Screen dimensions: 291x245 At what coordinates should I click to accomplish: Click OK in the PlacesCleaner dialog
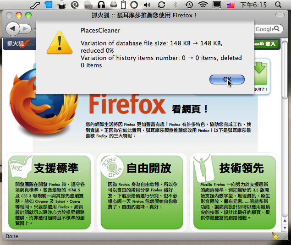tap(227, 80)
